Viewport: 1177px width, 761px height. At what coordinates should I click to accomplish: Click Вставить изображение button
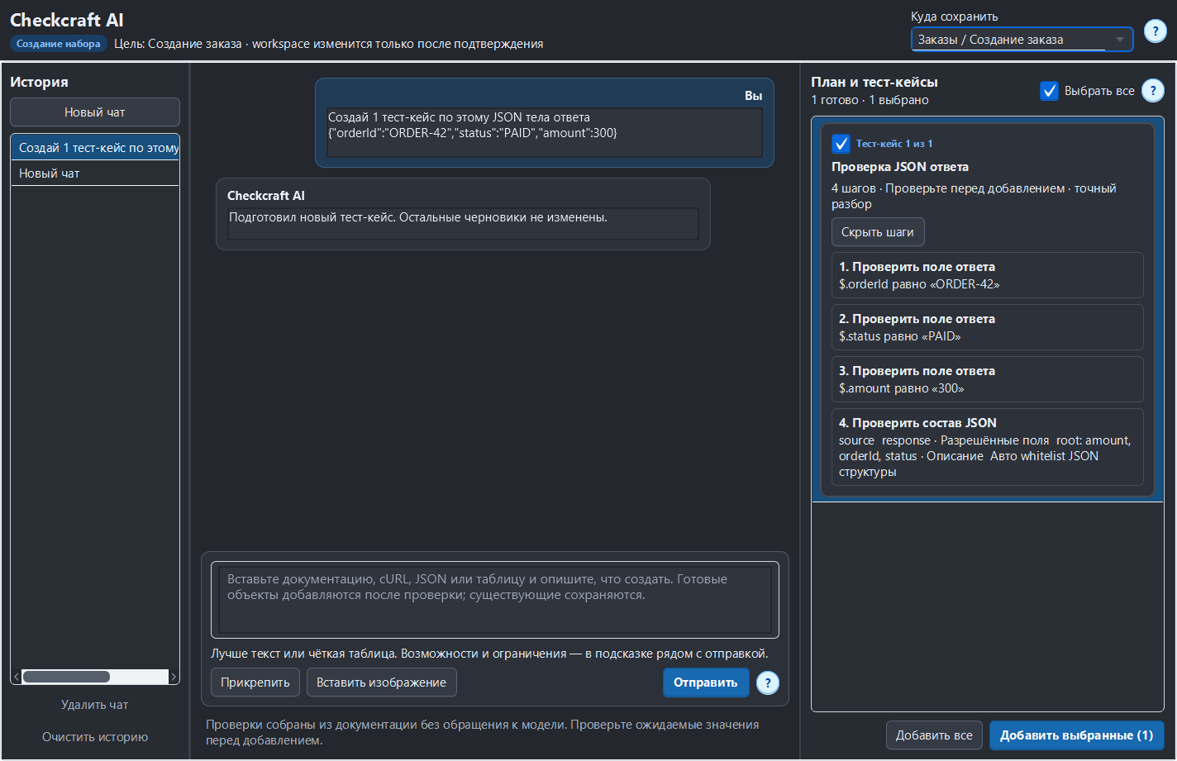point(381,683)
